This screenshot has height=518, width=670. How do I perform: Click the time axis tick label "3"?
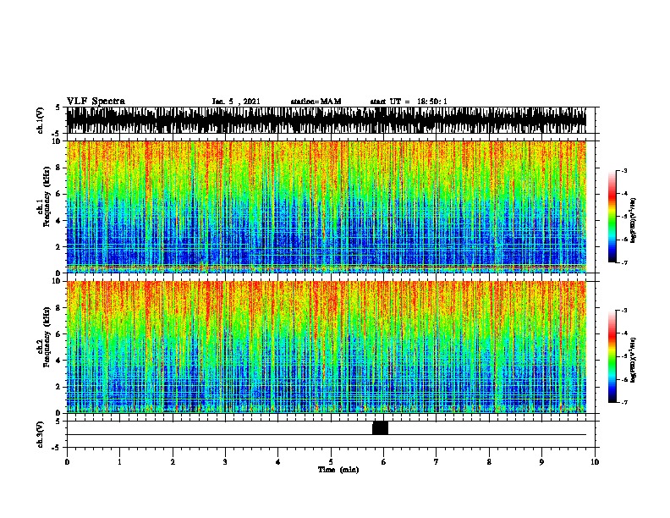225,462
